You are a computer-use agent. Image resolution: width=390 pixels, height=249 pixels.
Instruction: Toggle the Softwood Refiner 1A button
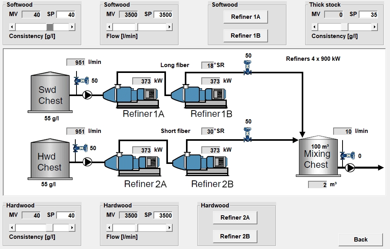(x=246, y=17)
